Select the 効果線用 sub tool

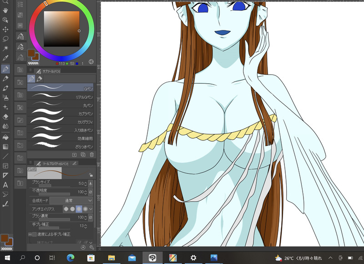61,137
